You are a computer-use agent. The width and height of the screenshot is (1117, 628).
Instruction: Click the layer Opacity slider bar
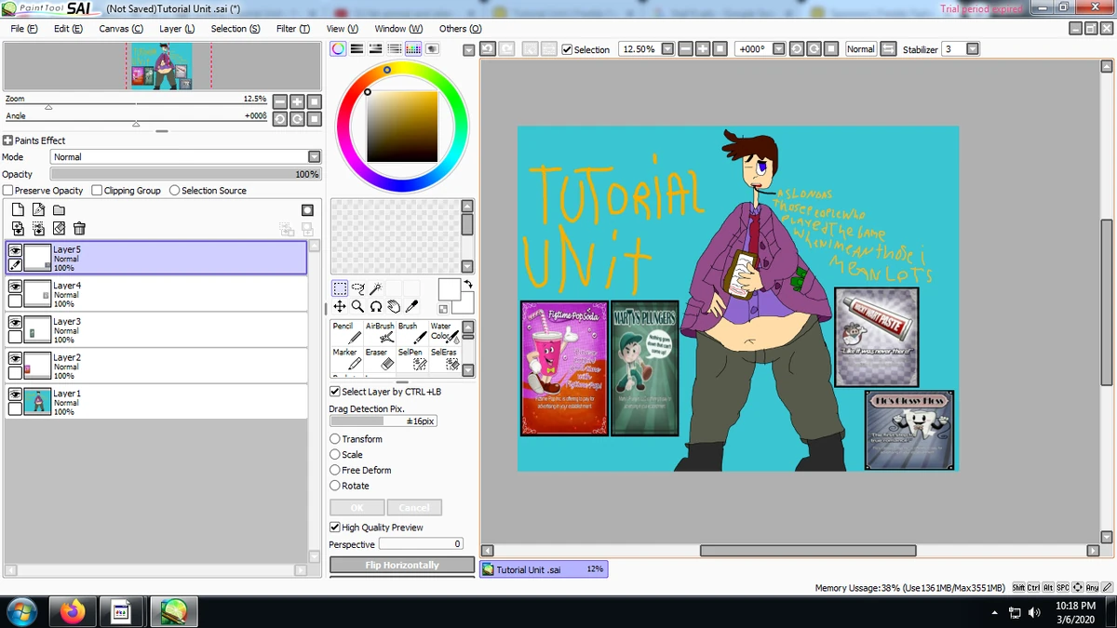tap(186, 174)
